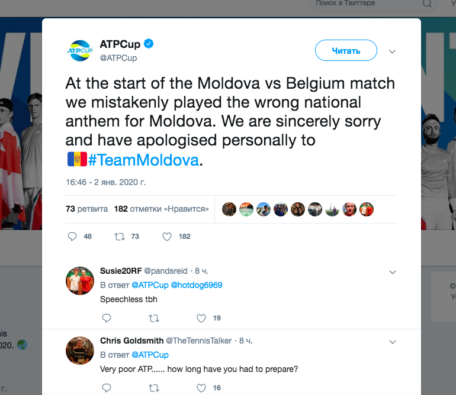Retweet Chris Goldsmith's reply
Viewport: 456px width, 395px height.
154,388
